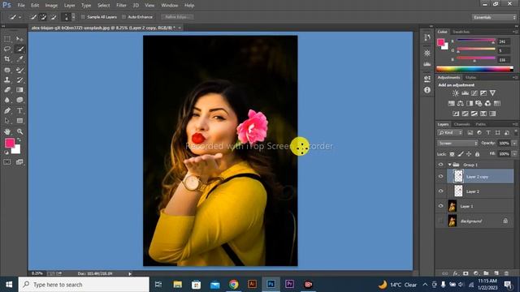Select the Brush tool

click(19, 70)
